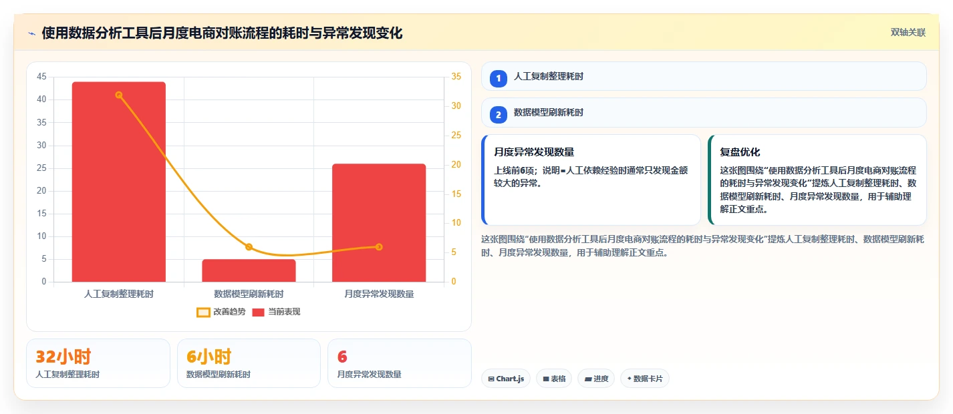953x414 pixels.
Task: Click the line point above 月度异常发现数量
Action: point(379,247)
